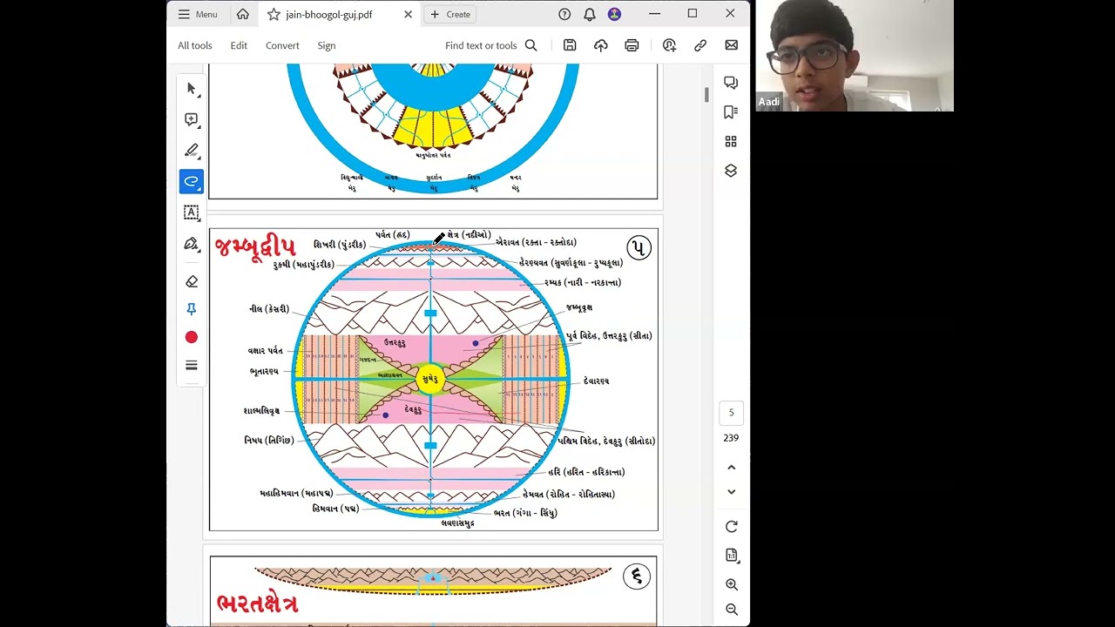1115x627 pixels.
Task: Click the vertical scrollbar thumb
Action: (x=706, y=95)
